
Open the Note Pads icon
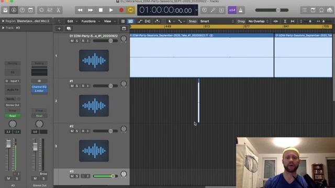point(313,10)
